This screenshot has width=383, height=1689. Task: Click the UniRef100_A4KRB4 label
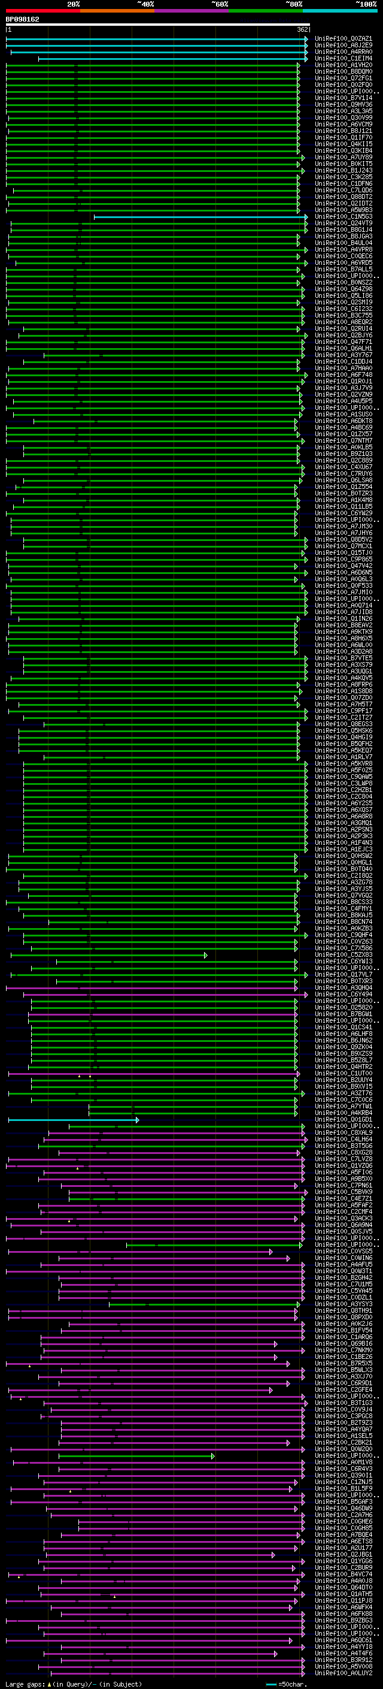(x=343, y=1113)
